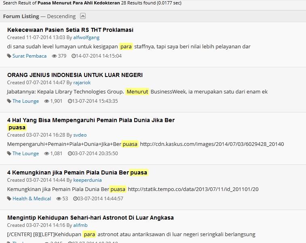The image size is (306, 243).
Task: Open alifmb user profile
Action: [80, 225]
